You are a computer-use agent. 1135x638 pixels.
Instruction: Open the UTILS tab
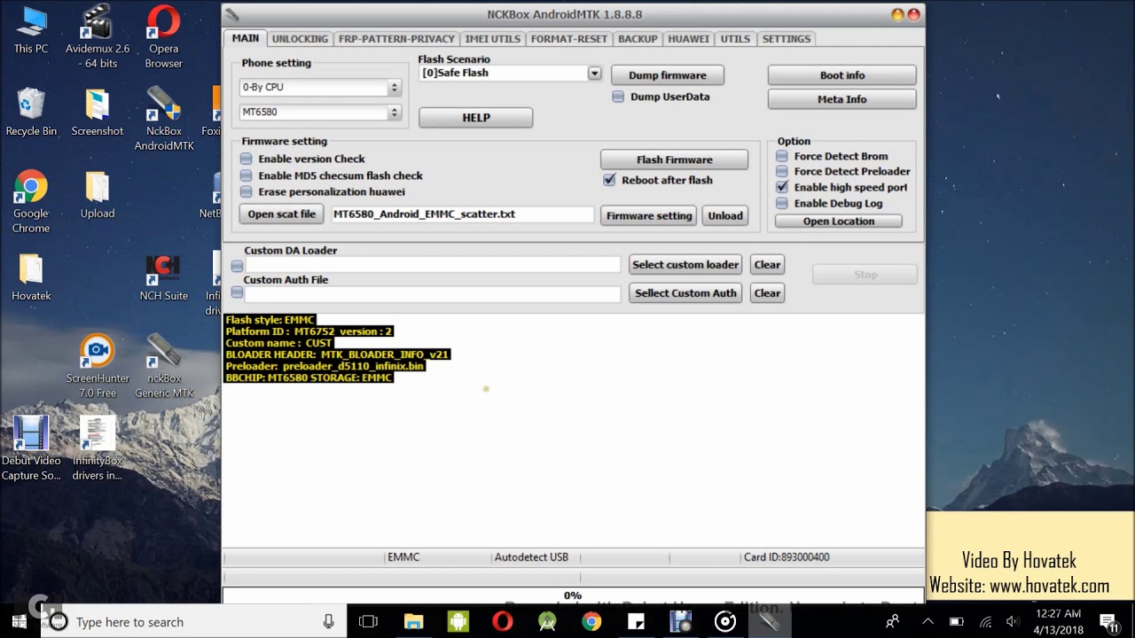click(x=735, y=39)
